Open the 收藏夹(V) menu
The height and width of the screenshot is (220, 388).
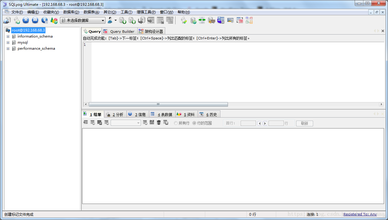point(51,12)
